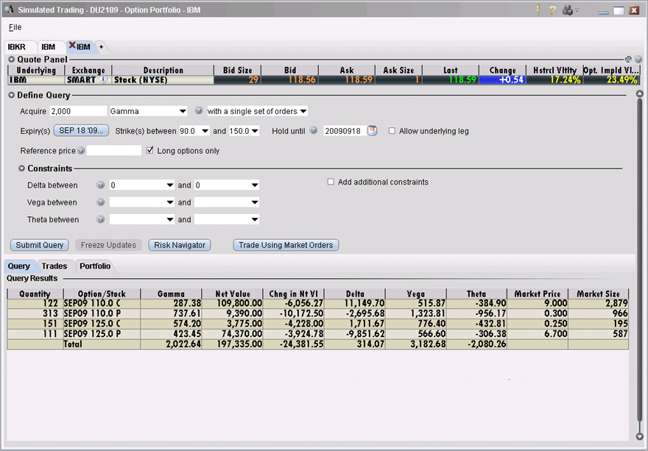Click the Bid price 118.56 in Quote Panel
Image resolution: width=648 pixels, height=451 pixels.
[x=302, y=79]
